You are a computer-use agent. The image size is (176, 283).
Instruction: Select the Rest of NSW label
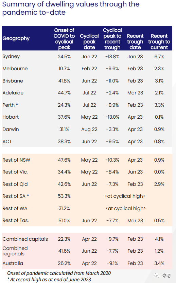click(x=16, y=160)
